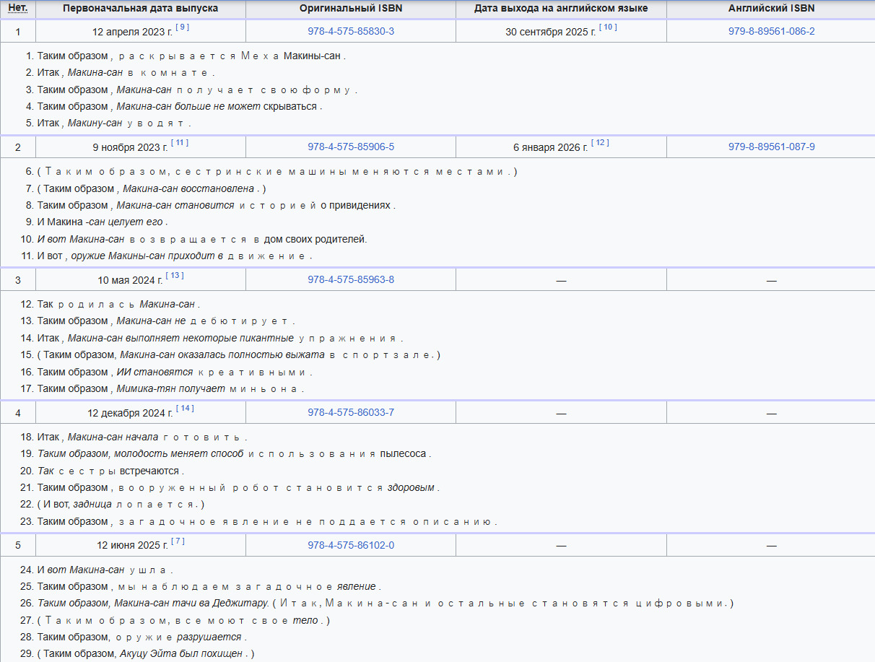This screenshot has width=875, height=662.
Task: Go to reference [12] beside 6 января 2026
Action: coord(600,143)
